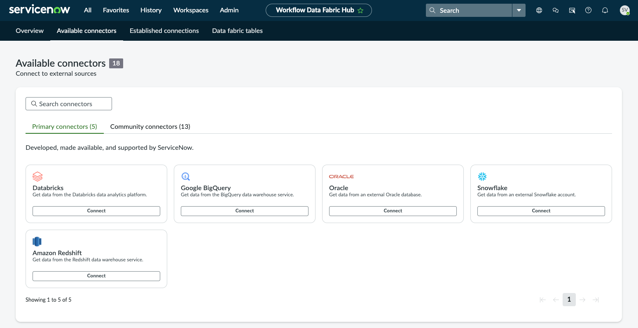Switch to the Community connectors (13) tab
The image size is (638, 328).
(x=150, y=127)
